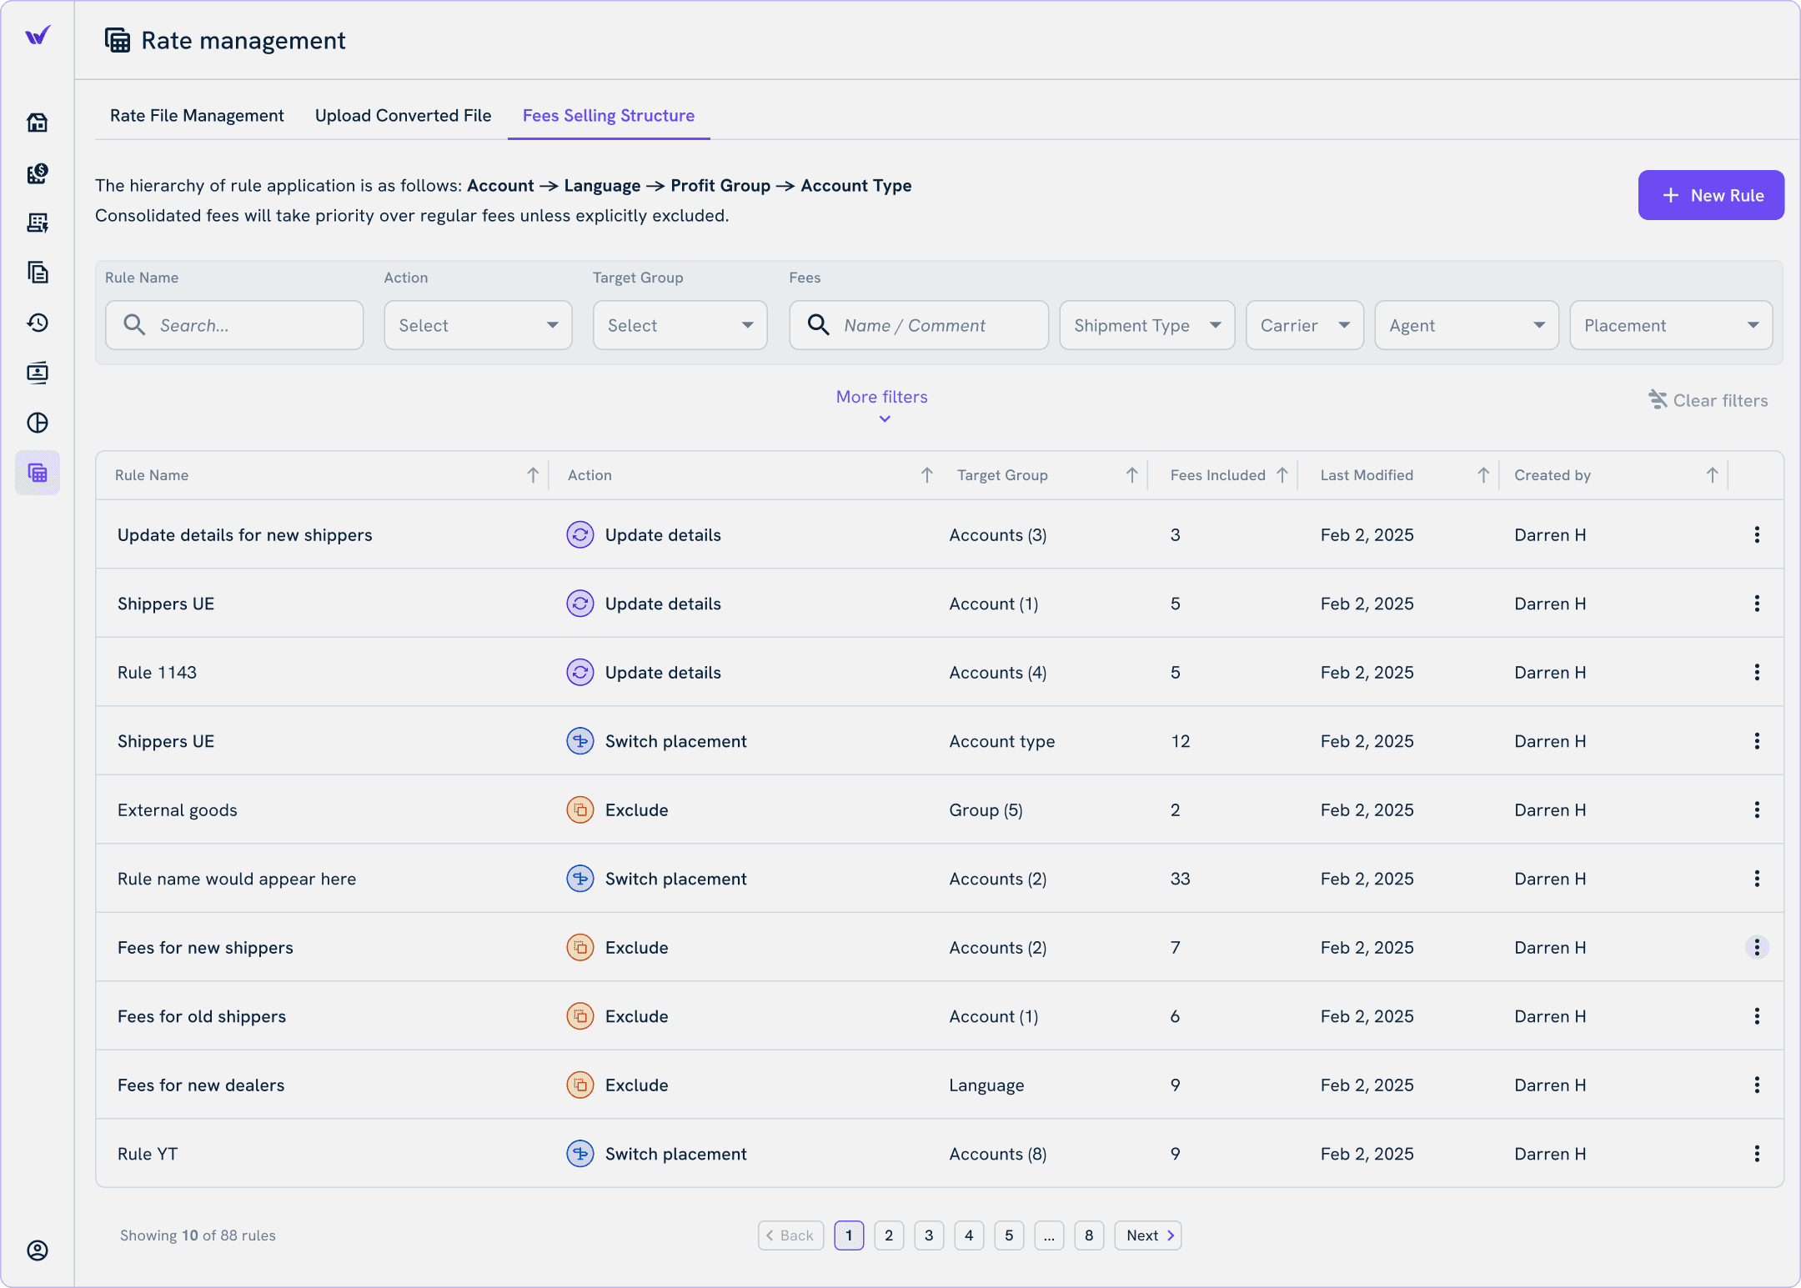Open kebab menu for External goods rule
1801x1288 pixels.
(1756, 809)
